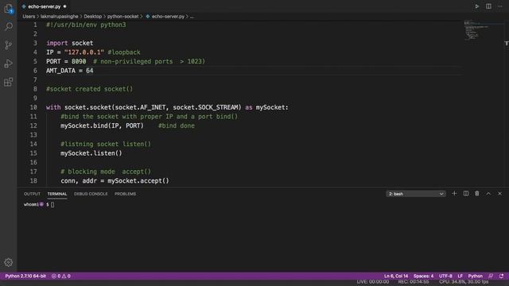This screenshot has width=509, height=286.
Task: Click Ln 6, Col 14 in status bar
Action: (x=396, y=276)
